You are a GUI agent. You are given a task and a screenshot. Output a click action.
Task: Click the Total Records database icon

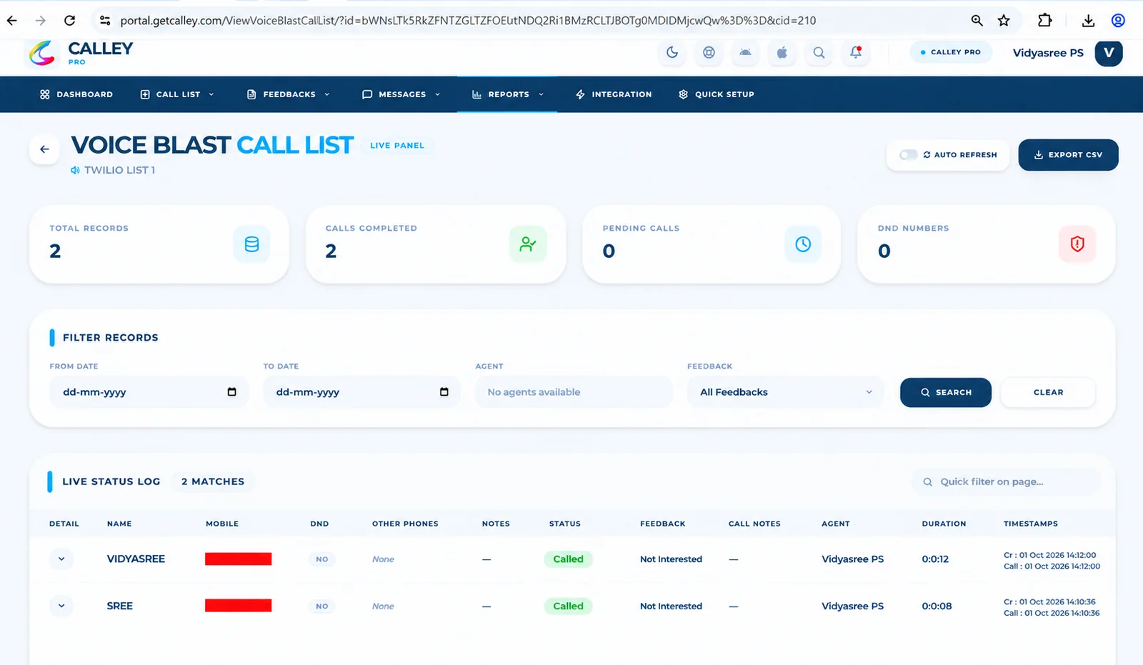pos(251,244)
